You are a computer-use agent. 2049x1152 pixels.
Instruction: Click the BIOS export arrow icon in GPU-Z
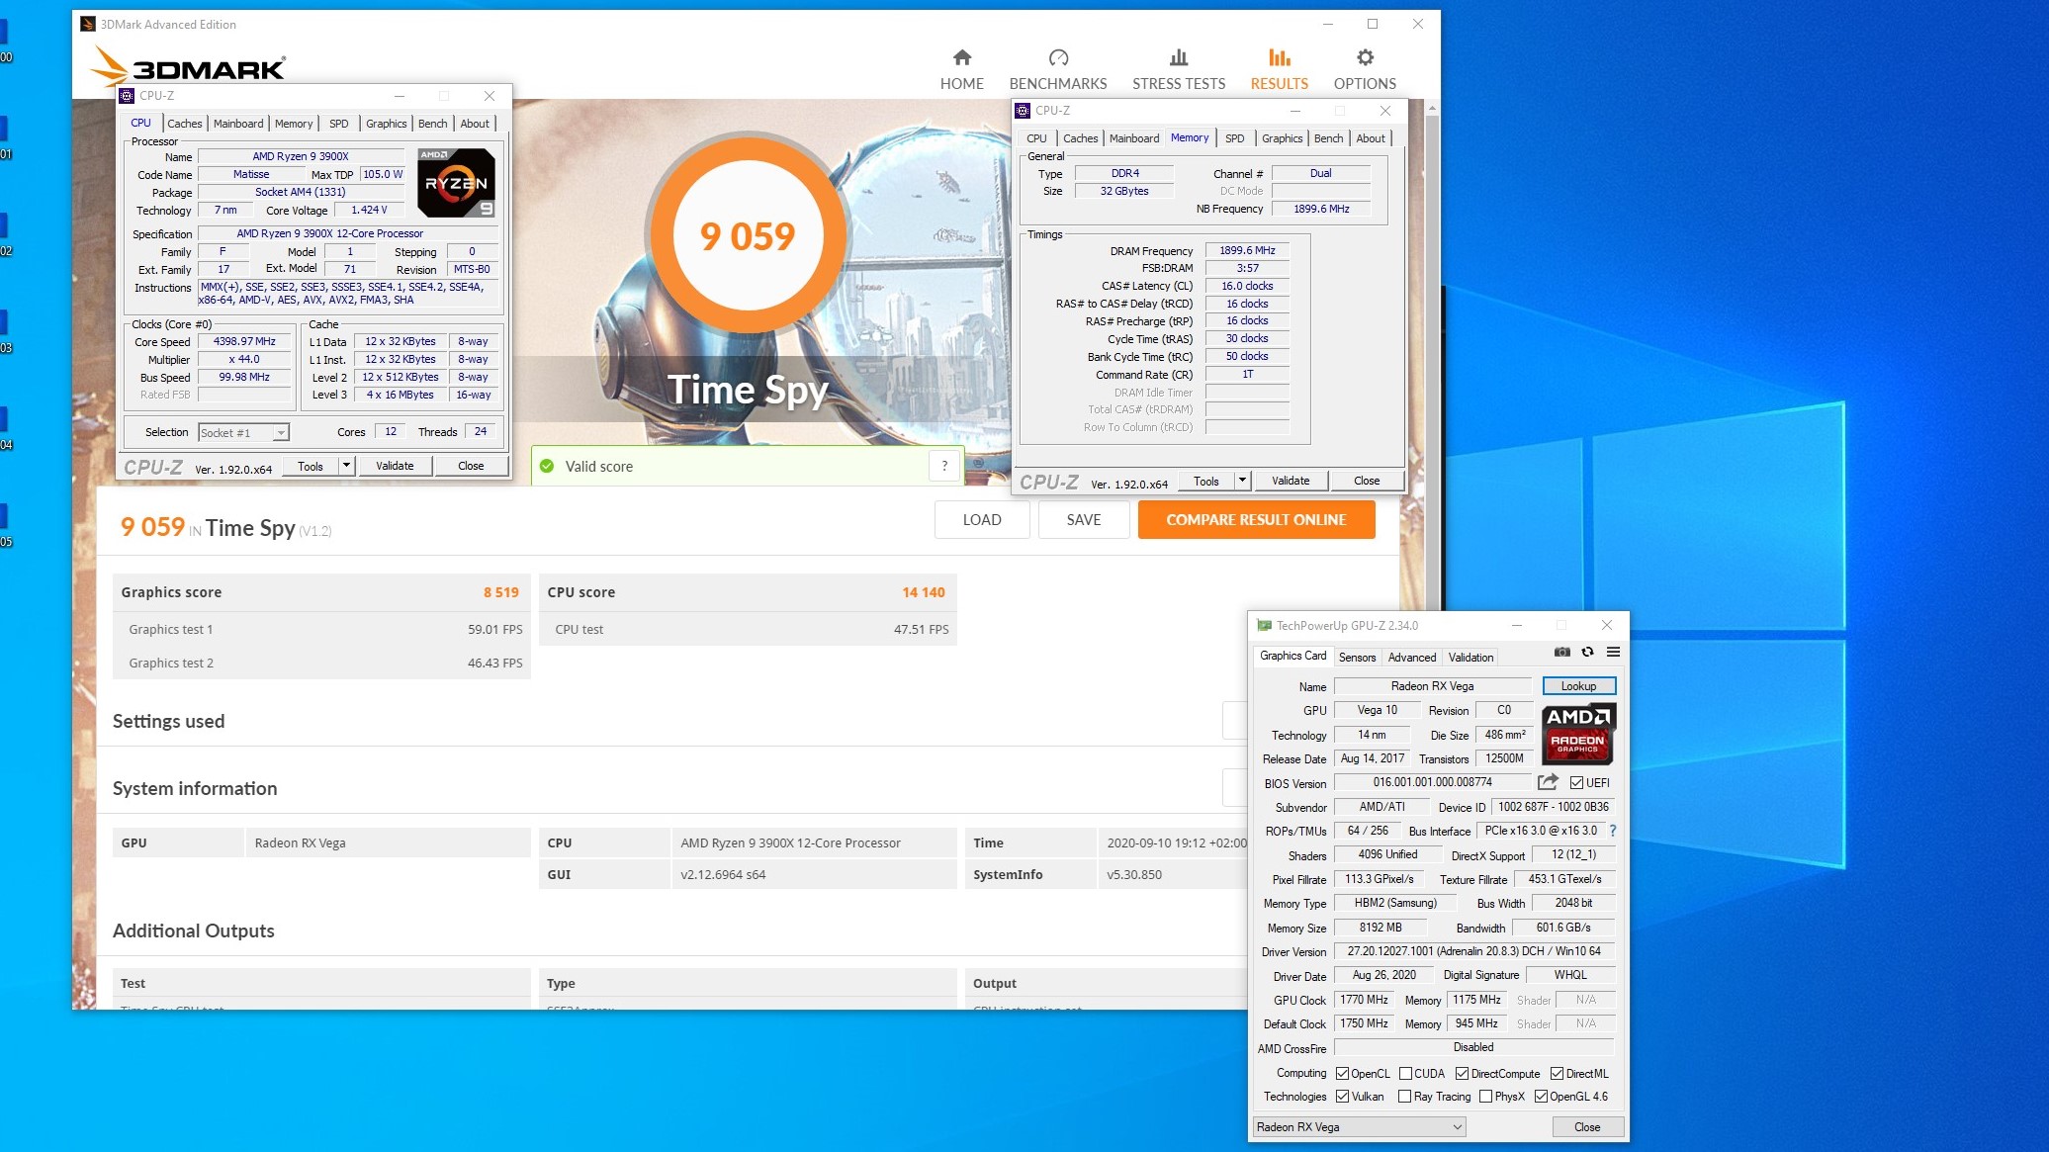1548,782
